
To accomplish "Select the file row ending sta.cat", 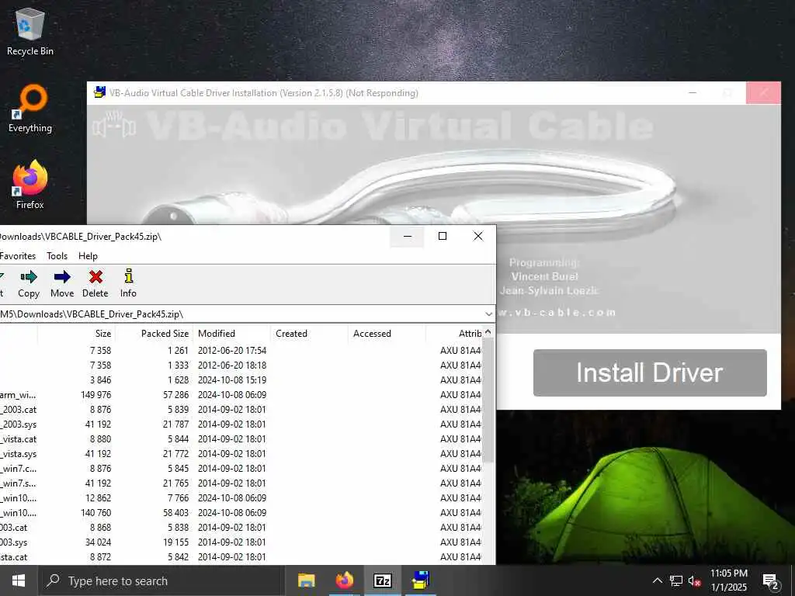I will click(241, 556).
